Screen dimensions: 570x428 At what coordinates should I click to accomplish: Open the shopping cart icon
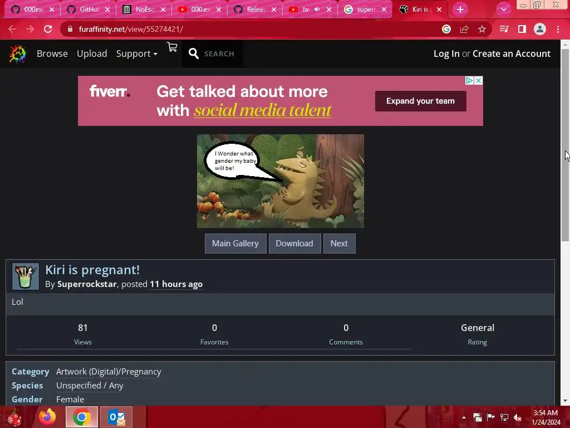(x=172, y=47)
